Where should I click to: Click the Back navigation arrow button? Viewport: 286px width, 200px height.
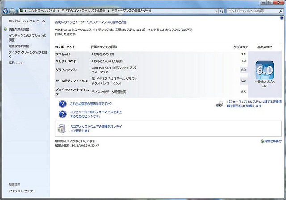tap(6, 11)
